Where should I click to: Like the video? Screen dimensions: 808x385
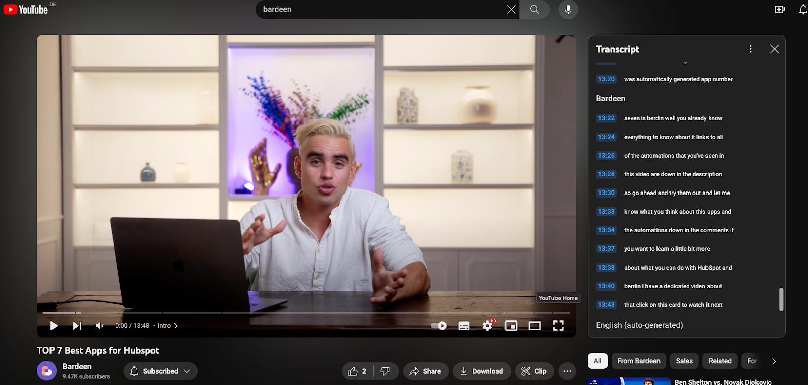[358, 371]
